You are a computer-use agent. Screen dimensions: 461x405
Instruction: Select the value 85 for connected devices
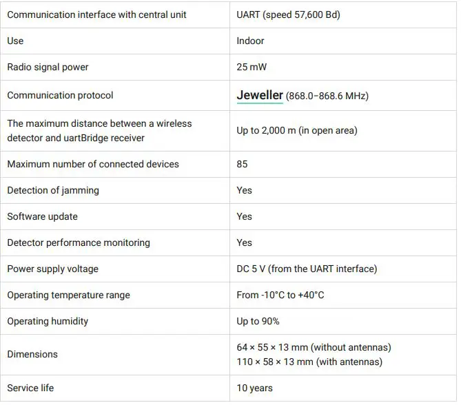pos(242,164)
